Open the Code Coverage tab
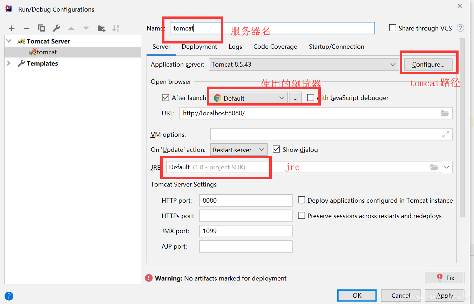This screenshot has width=474, height=304. (x=275, y=47)
